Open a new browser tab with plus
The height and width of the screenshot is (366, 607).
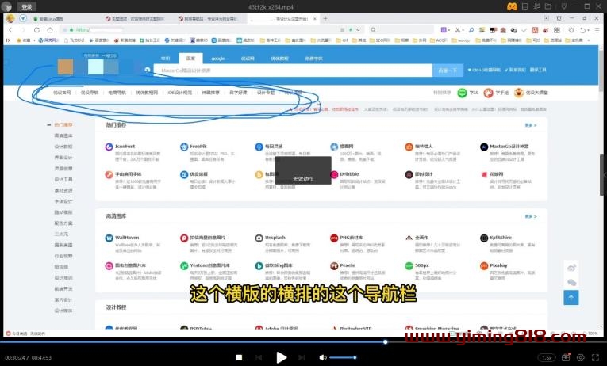click(x=325, y=18)
